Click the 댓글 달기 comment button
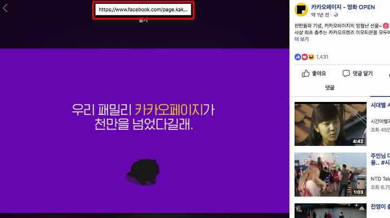Image resolution: width=390 pixels, height=218 pixels. click(x=357, y=74)
